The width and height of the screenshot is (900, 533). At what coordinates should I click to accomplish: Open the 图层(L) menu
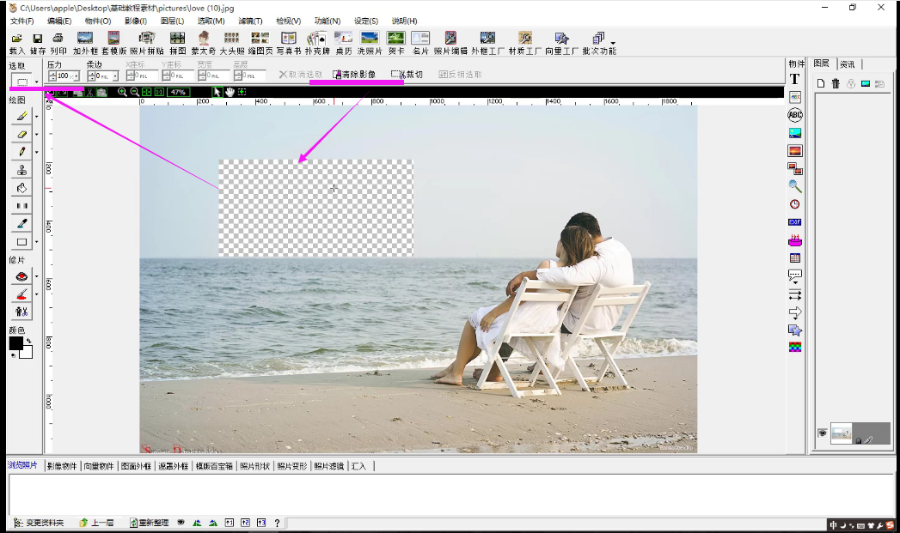click(x=172, y=21)
